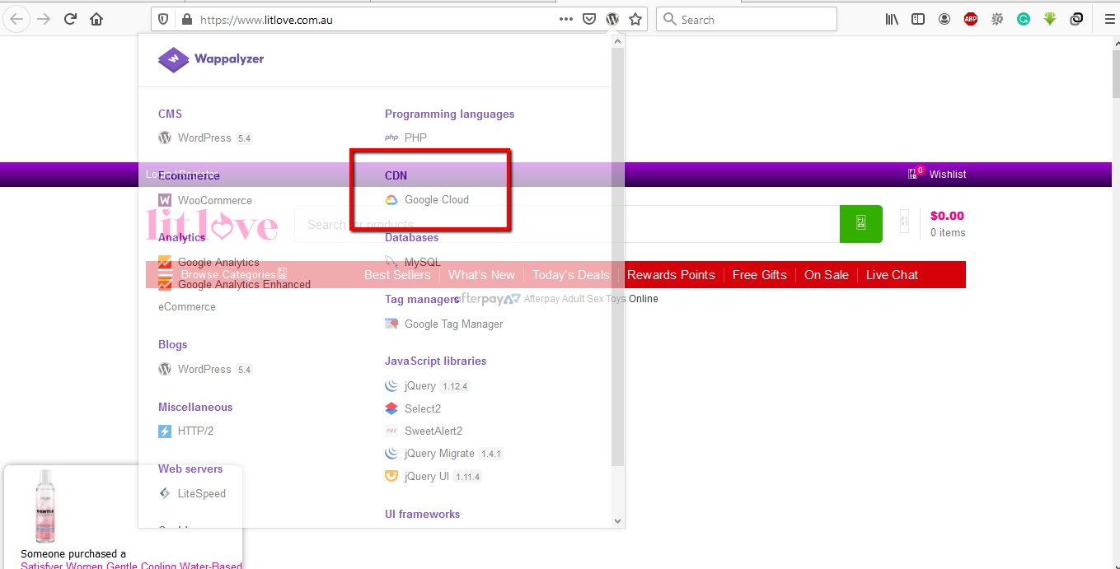Click the Google Tag Manager icon
1120x569 pixels.
pyautogui.click(x=391, y=324)
